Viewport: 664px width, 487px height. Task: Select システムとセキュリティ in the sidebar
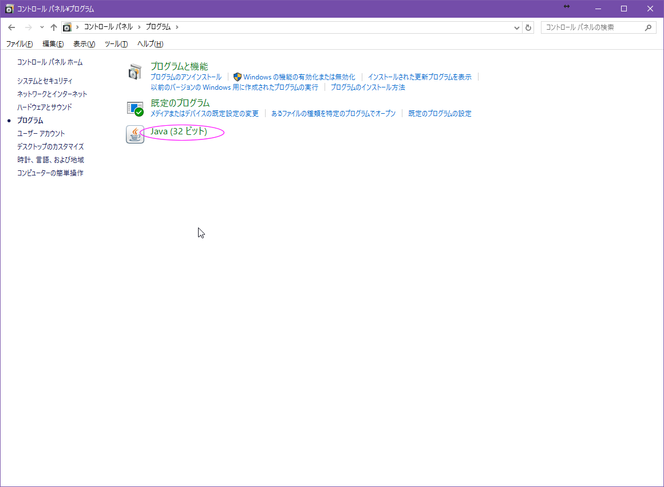(45, 81)
